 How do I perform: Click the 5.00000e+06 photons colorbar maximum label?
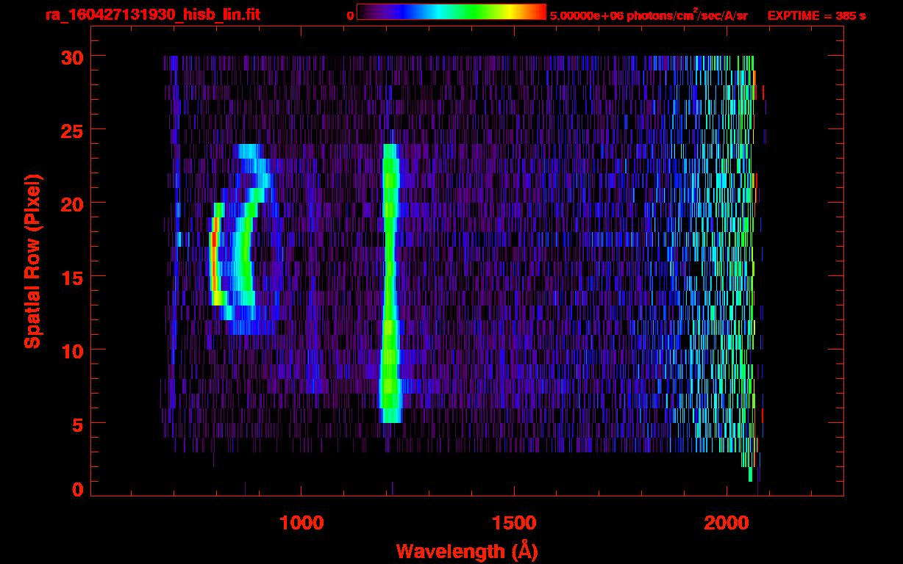coord(649,15)
